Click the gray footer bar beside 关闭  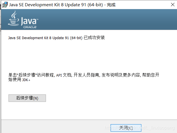[55, 126]
